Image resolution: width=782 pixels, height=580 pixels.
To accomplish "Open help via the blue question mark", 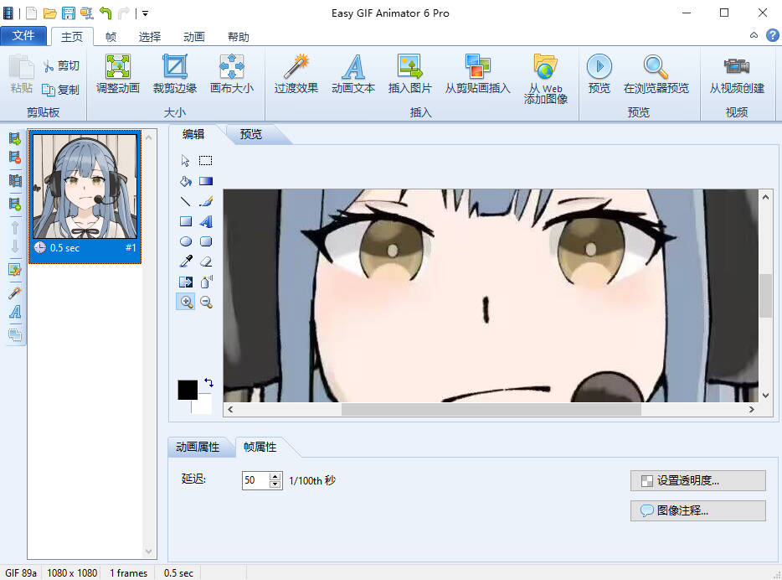I will 773,35.
